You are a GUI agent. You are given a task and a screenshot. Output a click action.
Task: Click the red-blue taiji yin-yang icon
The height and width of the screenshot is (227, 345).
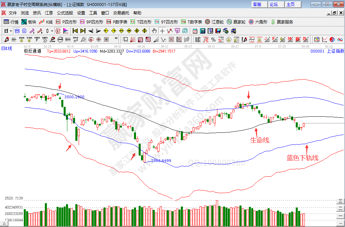coord(332,40)
